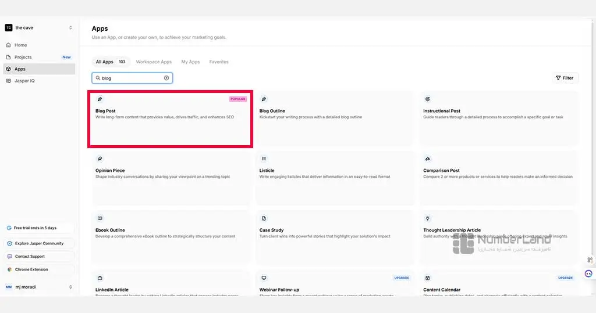This screenshot has height=313, width=596.
Task: Select Apps in the sidebar
Action: pos(39,69)
